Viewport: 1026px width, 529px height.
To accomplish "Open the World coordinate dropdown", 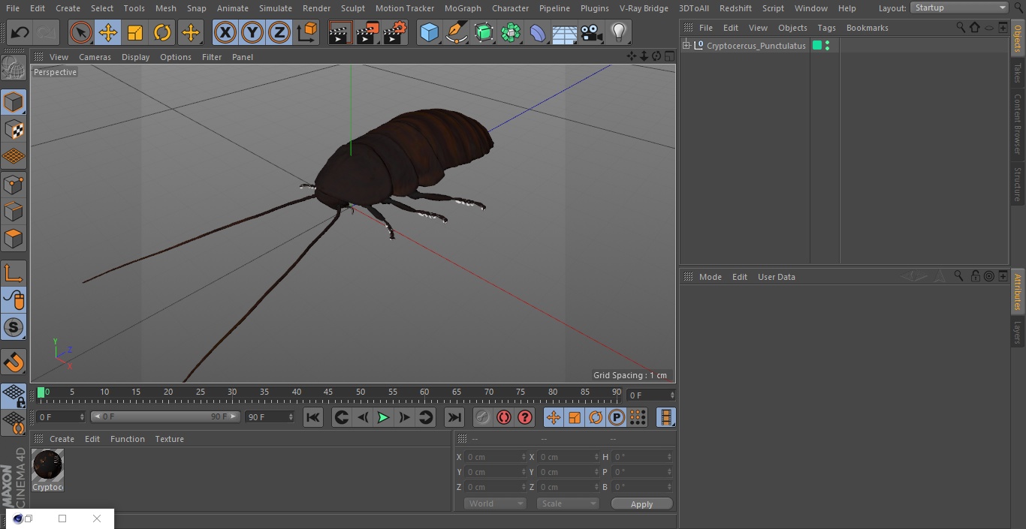I will [x=494, y=503].
